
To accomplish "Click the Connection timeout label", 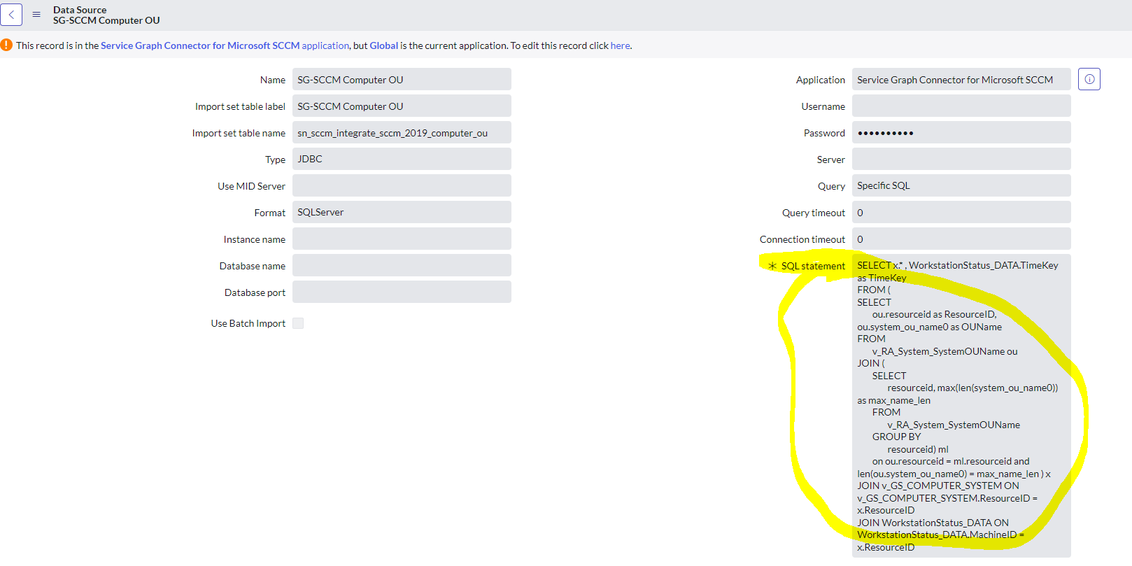I will [x=802, y=239].
